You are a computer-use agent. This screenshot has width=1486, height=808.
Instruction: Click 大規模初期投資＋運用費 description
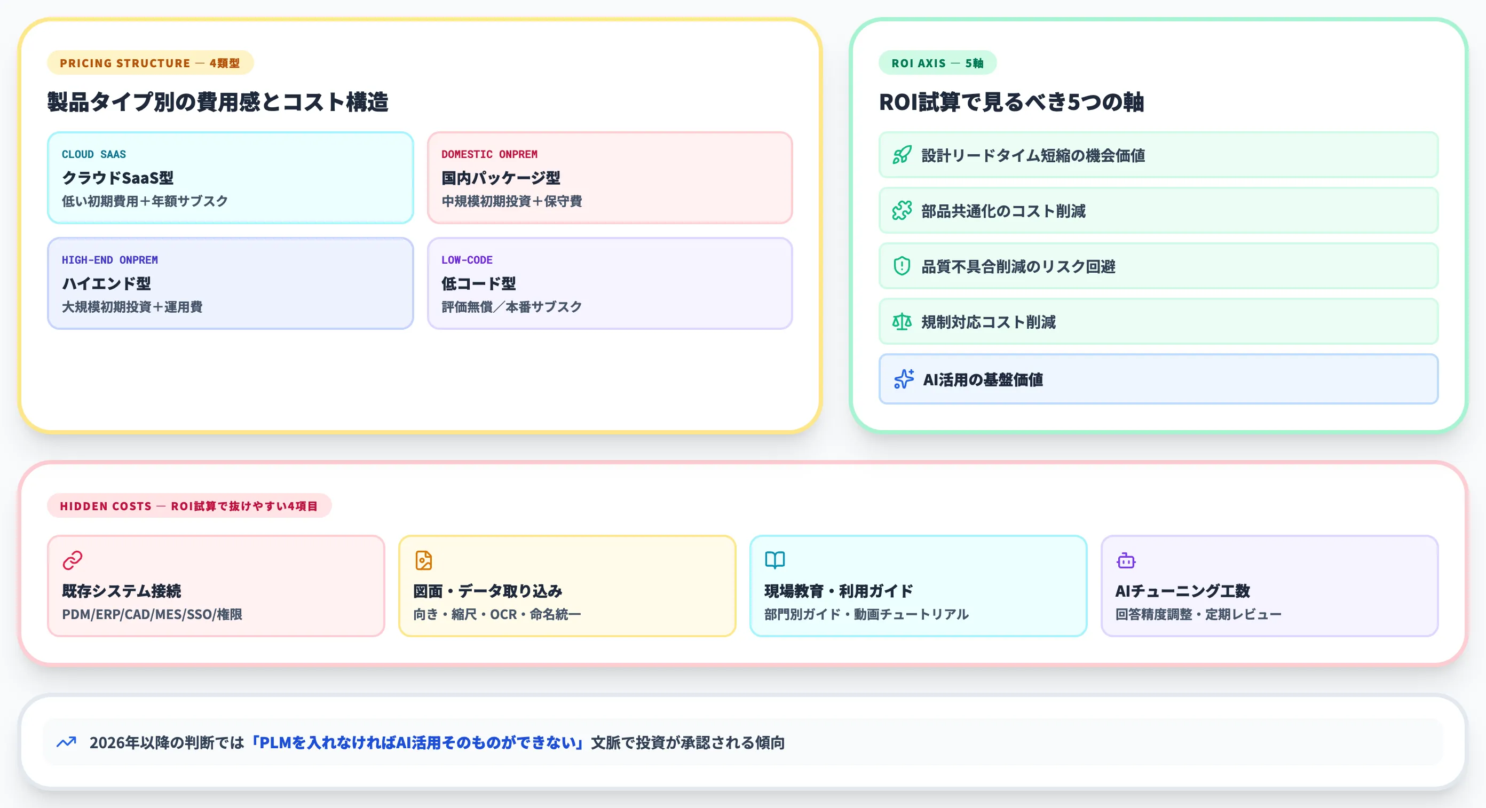point(132,306)
